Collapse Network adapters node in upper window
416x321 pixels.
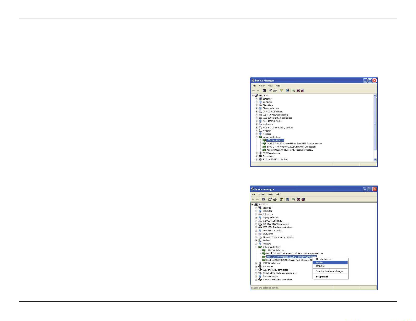tap(257, 137)
